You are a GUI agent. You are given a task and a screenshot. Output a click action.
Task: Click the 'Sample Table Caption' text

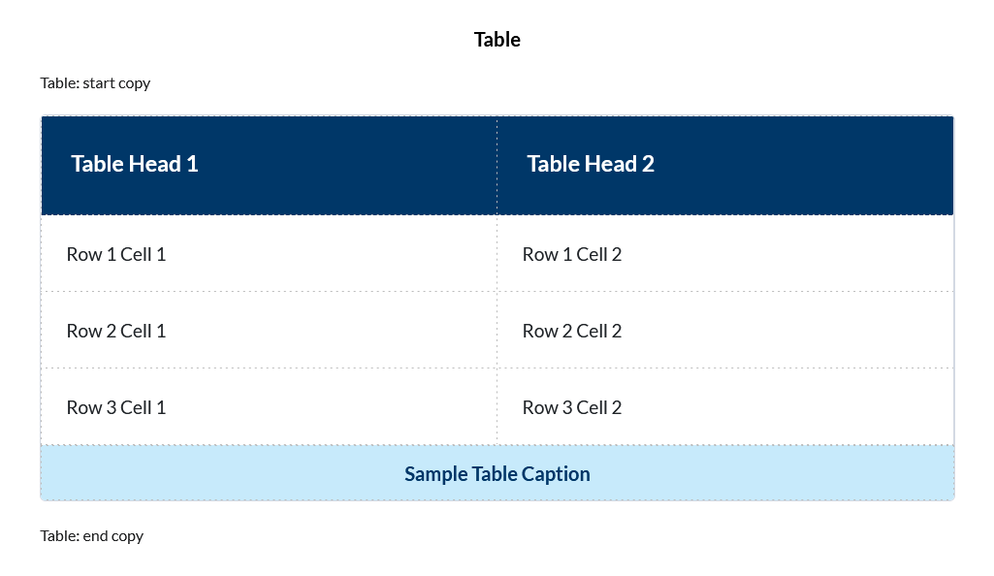pos(497,474)
